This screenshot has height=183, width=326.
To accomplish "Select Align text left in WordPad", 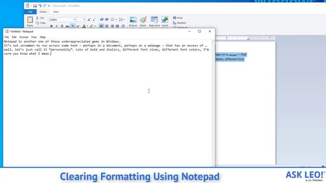I will (101, 26).
